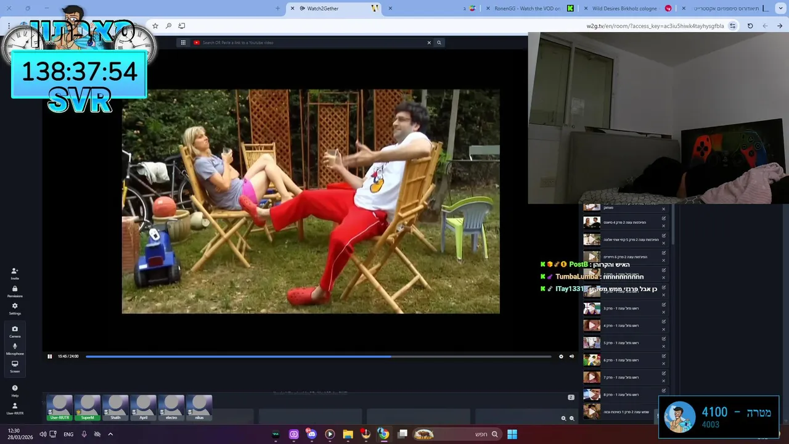Play playlist item הפיג'מות פרק 5
This screenshot has width=789, height=444.
592,240
